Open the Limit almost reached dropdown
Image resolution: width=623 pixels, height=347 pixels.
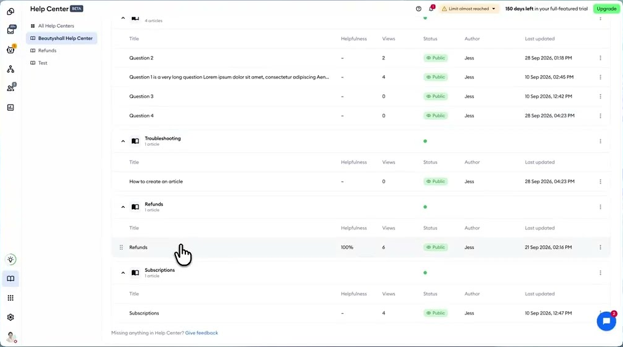click(469, 9)
